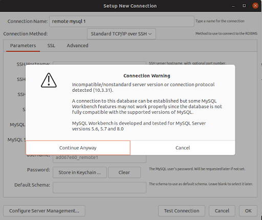Close the Setup New Connection window

(x=255, y=6)
